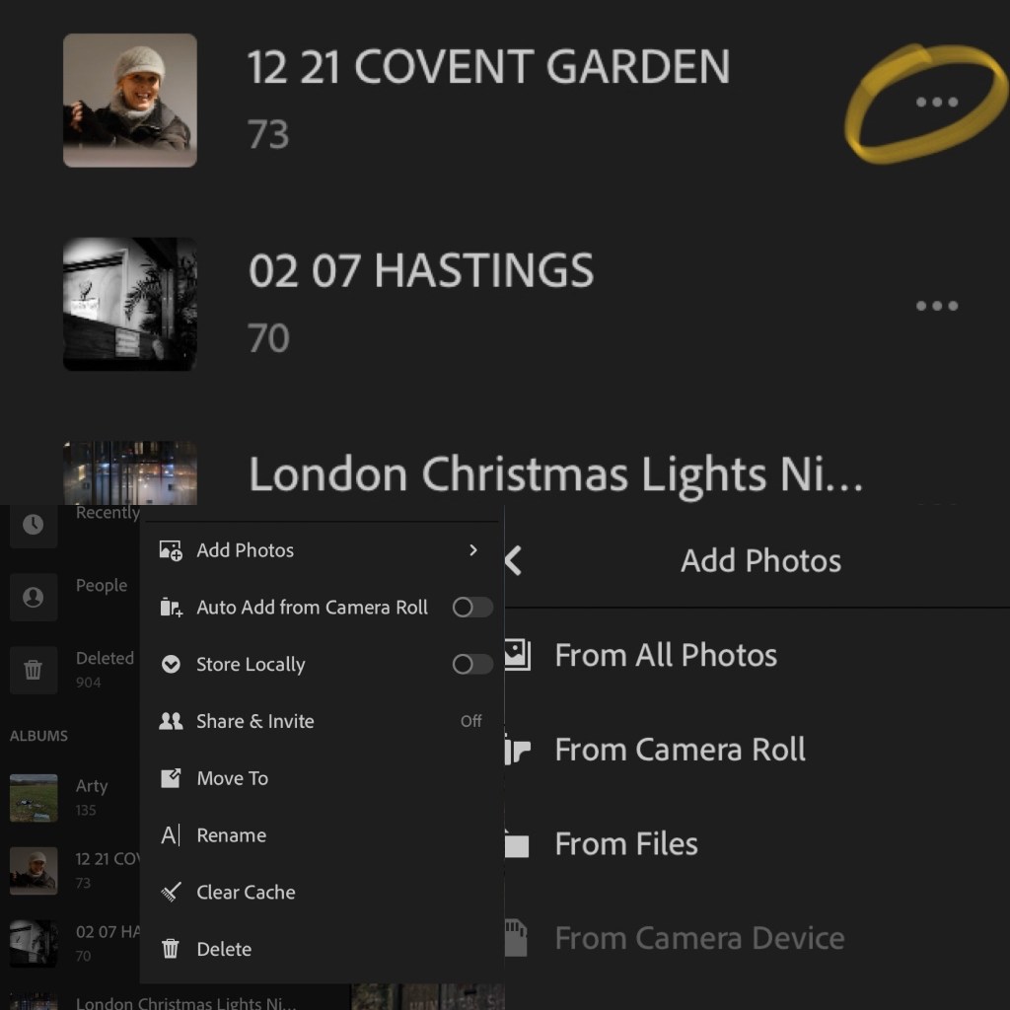
Task: Go back from Add Photos panel
Action: point(513,561)
